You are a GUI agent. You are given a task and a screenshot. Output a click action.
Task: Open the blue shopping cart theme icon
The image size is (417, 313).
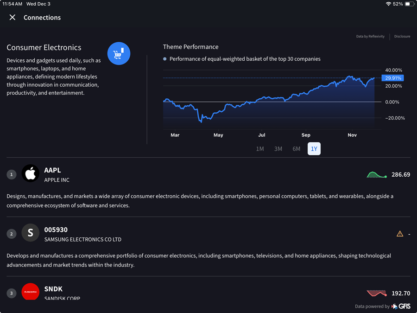119,53
